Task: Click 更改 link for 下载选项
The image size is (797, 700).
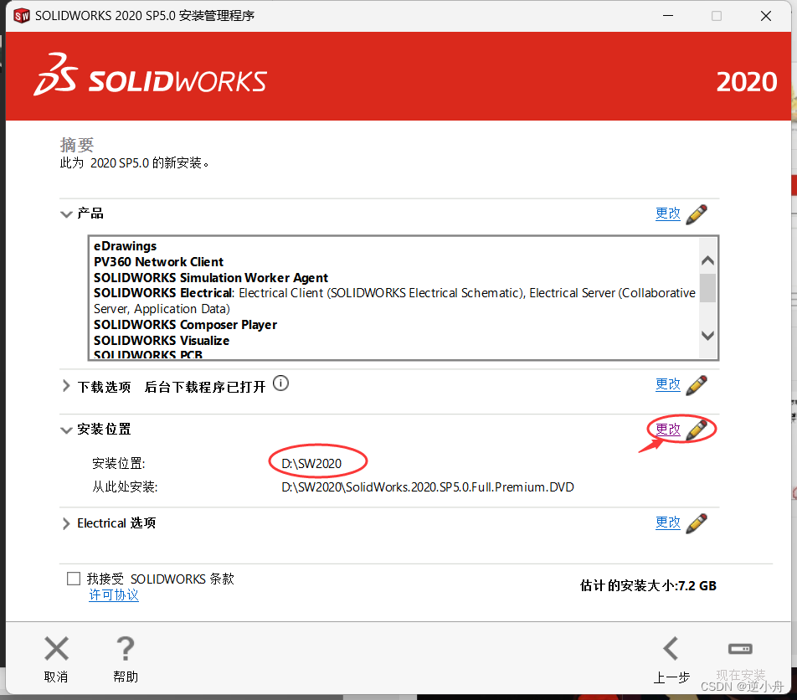Action: [668, 384]
